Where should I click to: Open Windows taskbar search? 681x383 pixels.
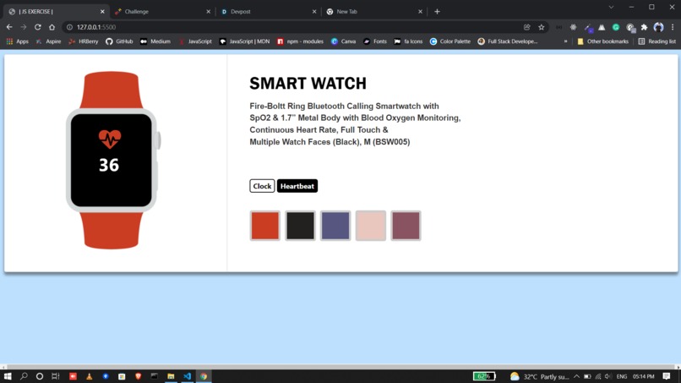coord(24,376)
